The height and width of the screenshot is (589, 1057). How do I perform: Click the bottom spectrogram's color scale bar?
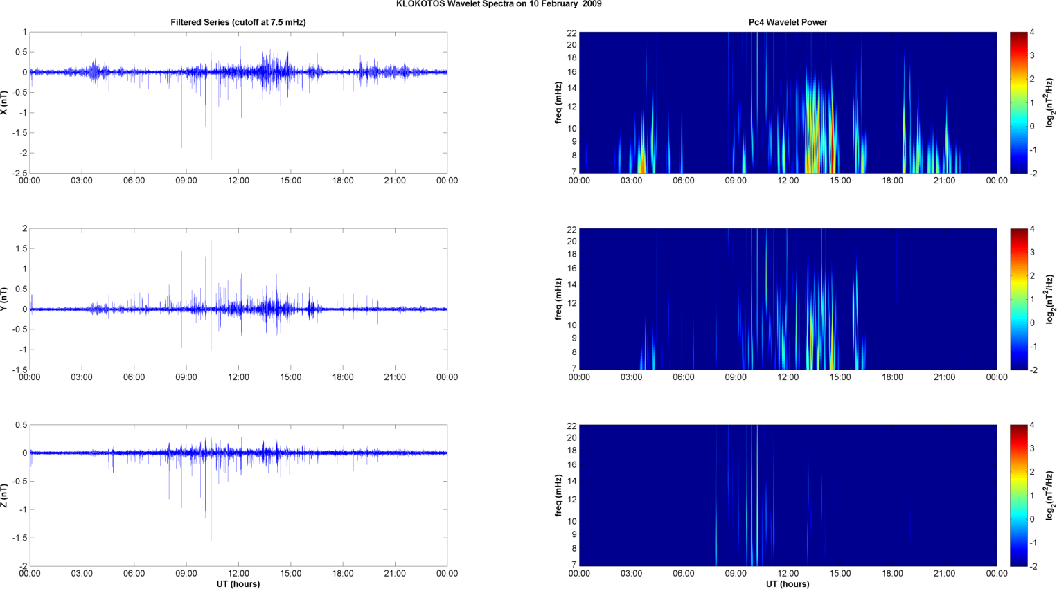[x=1018, y=496]
